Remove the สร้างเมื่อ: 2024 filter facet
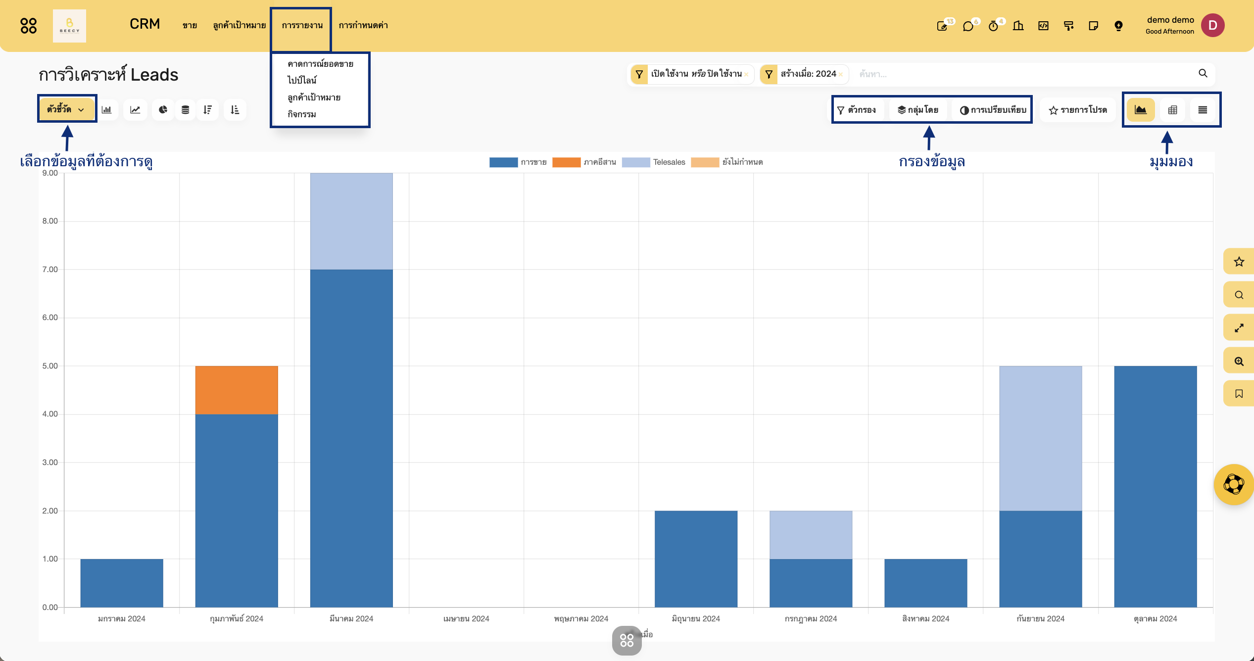 coord(840,75)
